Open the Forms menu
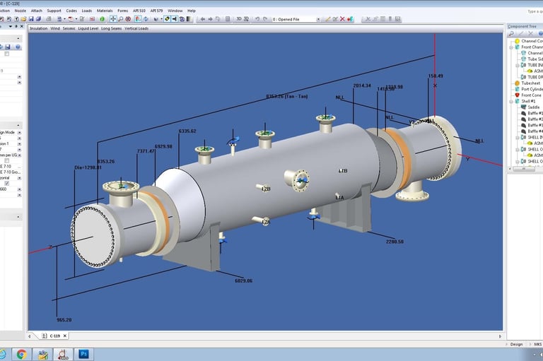 click(x=122, y=11)
